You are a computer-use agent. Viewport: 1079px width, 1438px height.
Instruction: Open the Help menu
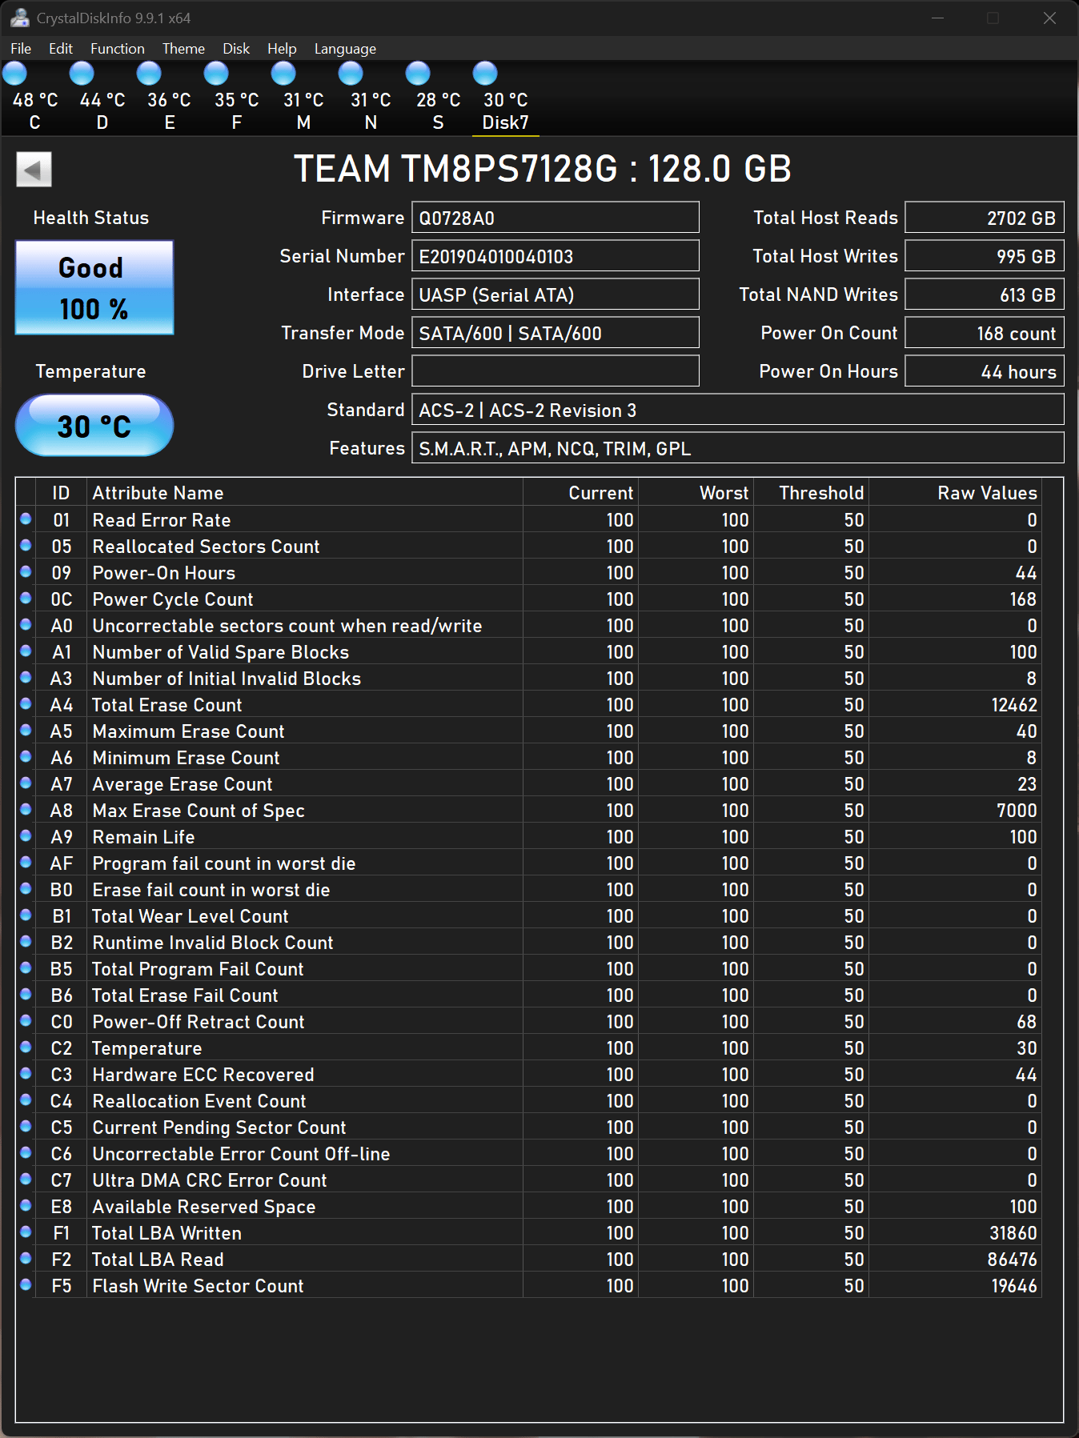pyautogui.click(x=282, y=49)
